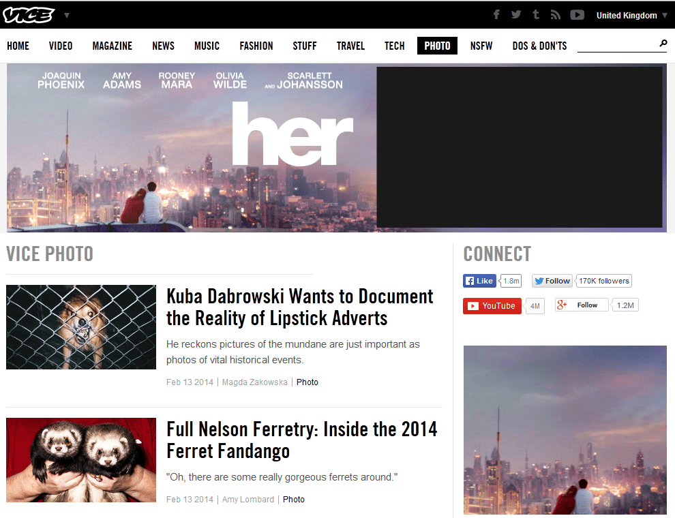Click the CONNECT heading
Screen dimensions: 675x518
tap(497, 254)
